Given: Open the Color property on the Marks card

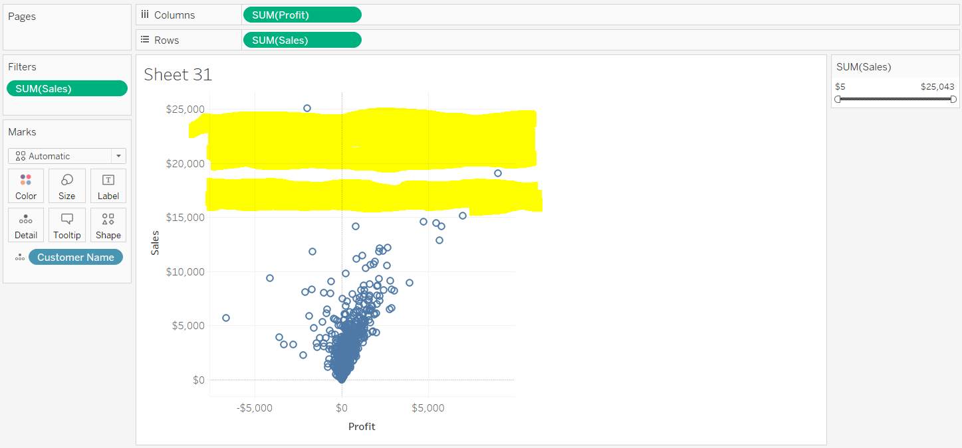Looking at the screenshot, I should pos(25,186).
